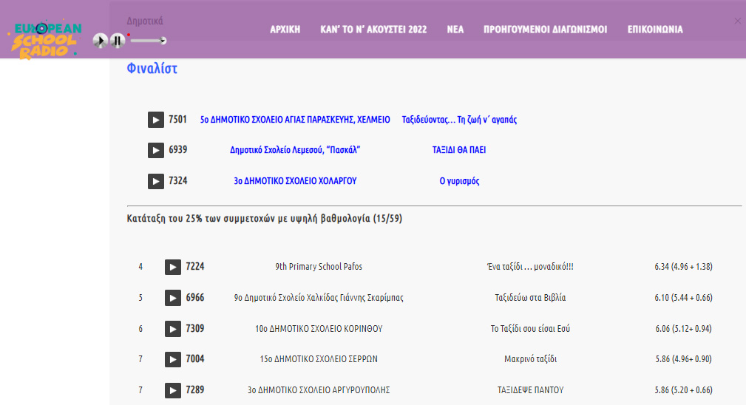Play entry 7289 audio track

click(x=172, y=390)
